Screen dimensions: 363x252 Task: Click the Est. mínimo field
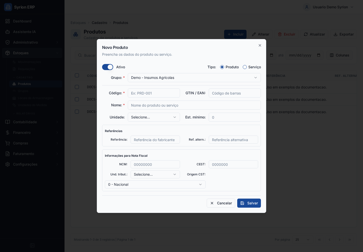[x=235, y=117]
